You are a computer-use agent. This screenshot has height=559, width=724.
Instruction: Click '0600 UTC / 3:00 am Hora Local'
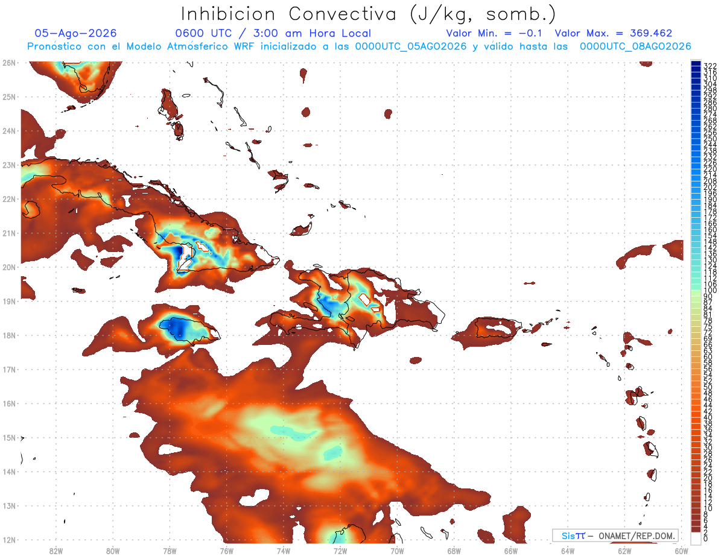(273, 33)
